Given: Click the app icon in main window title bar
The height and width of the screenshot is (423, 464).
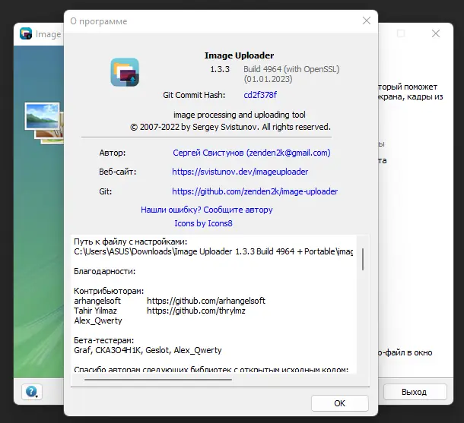Looking at the screenshot, I should tap(26, 33).
